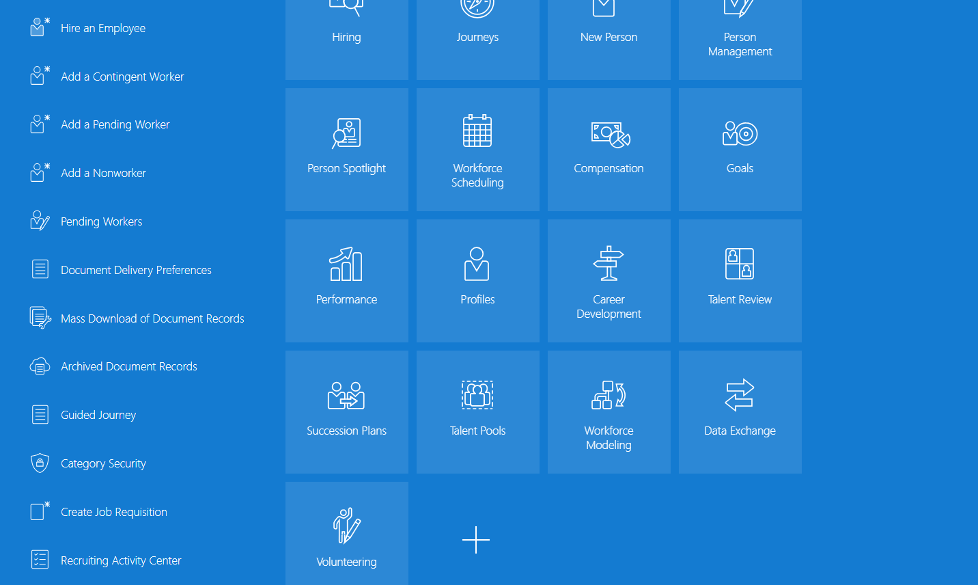The width and height of the screenshot is (978, 585).
Task: Open the Pending Workers icon
Action: click(x=40, y=221)
